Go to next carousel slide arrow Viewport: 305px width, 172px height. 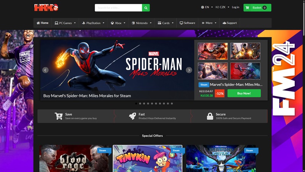189,70
